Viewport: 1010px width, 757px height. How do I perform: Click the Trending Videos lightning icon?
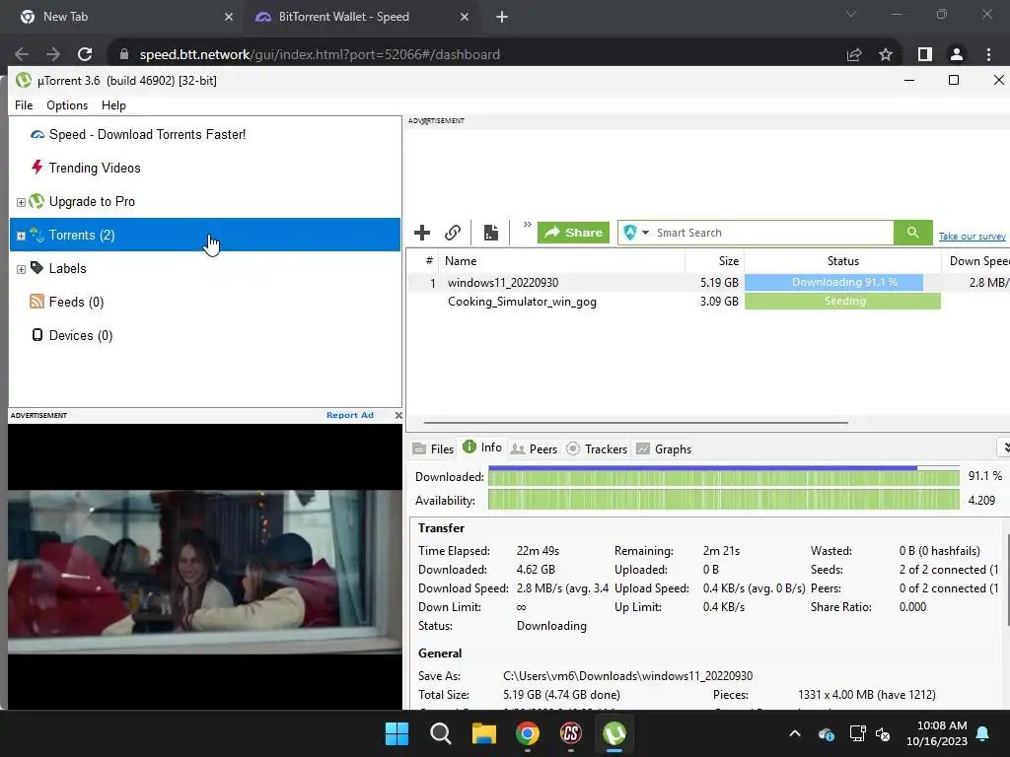coord(36,168)
